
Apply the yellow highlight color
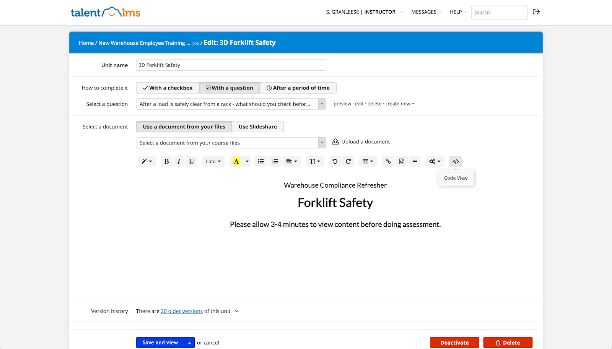236,161
